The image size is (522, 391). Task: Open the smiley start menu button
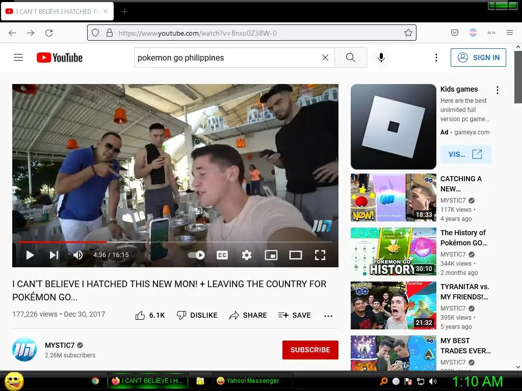click(14, 381)
